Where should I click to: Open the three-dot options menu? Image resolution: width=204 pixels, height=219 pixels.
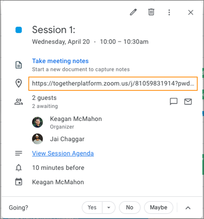(169, 12)
